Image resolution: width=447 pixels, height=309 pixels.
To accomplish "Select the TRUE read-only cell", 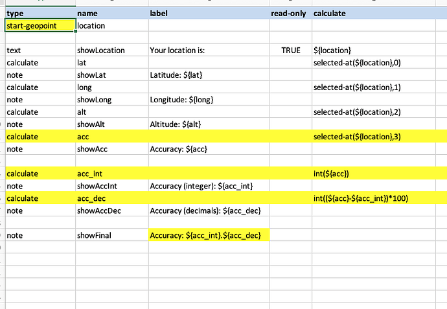I will pos(290,51).
